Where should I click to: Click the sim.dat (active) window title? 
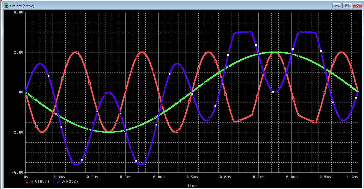(22, 5)
